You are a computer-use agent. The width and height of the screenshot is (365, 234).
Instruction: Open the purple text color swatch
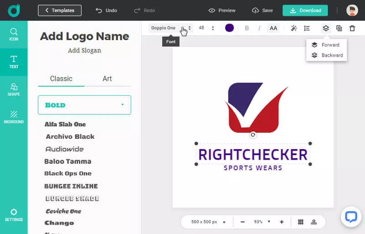coord(229,28)
